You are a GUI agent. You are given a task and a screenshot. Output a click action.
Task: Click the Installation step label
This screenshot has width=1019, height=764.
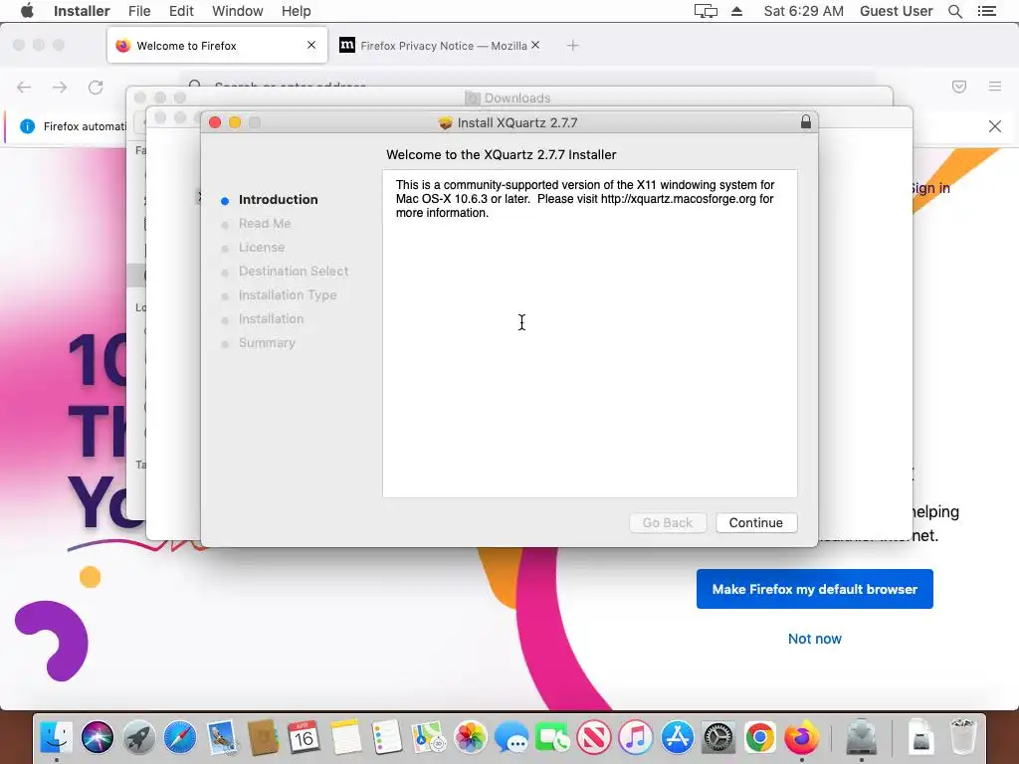pos(271,319)
